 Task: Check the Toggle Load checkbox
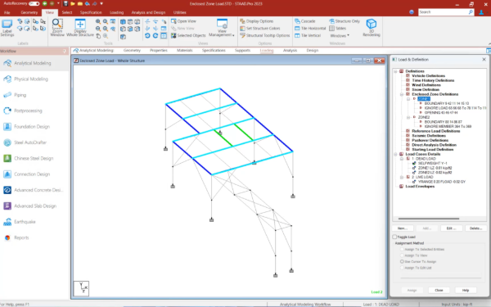[394, 237]
